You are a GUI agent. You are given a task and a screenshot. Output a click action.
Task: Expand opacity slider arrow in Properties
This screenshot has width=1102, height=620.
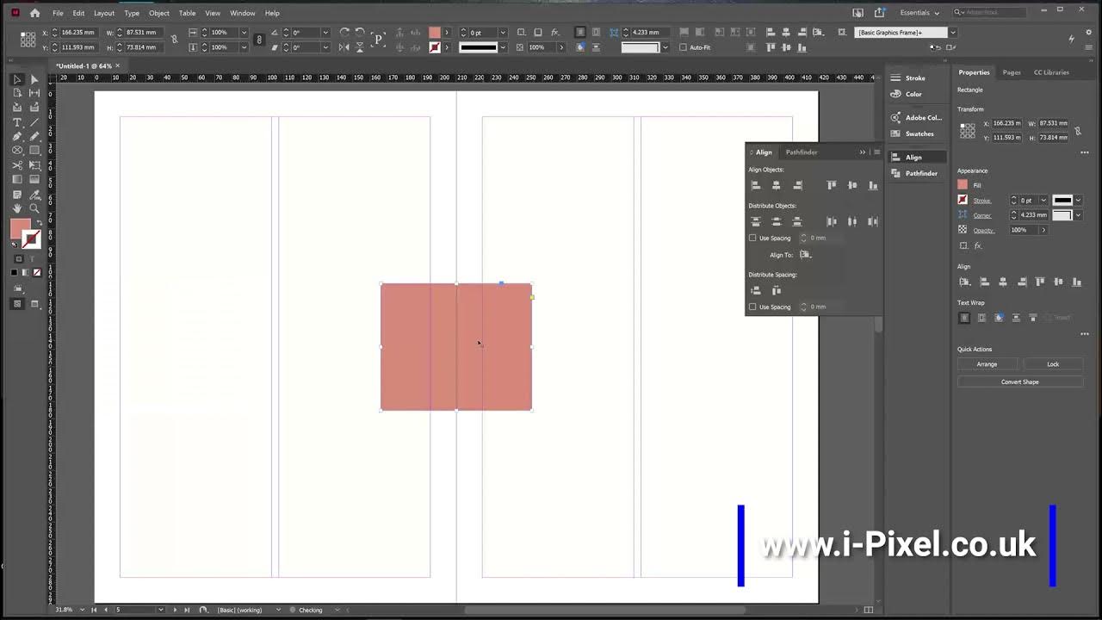tap(1043, 230)
